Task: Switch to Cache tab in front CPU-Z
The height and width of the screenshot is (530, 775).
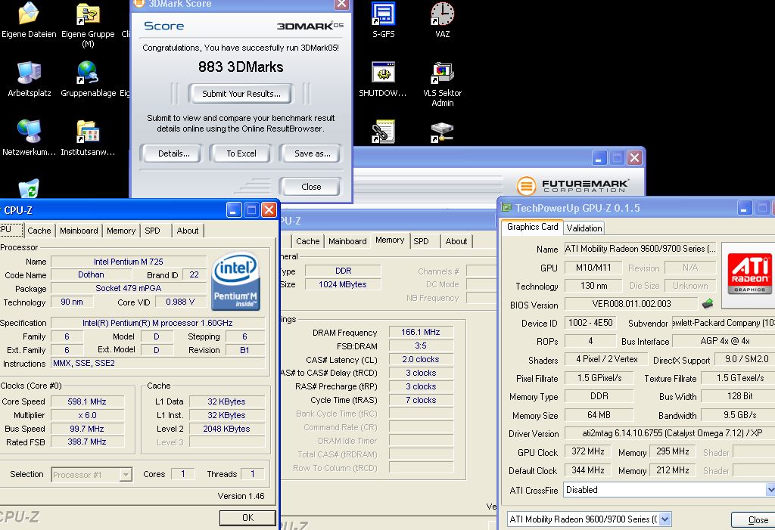Action: click(39, 231)
